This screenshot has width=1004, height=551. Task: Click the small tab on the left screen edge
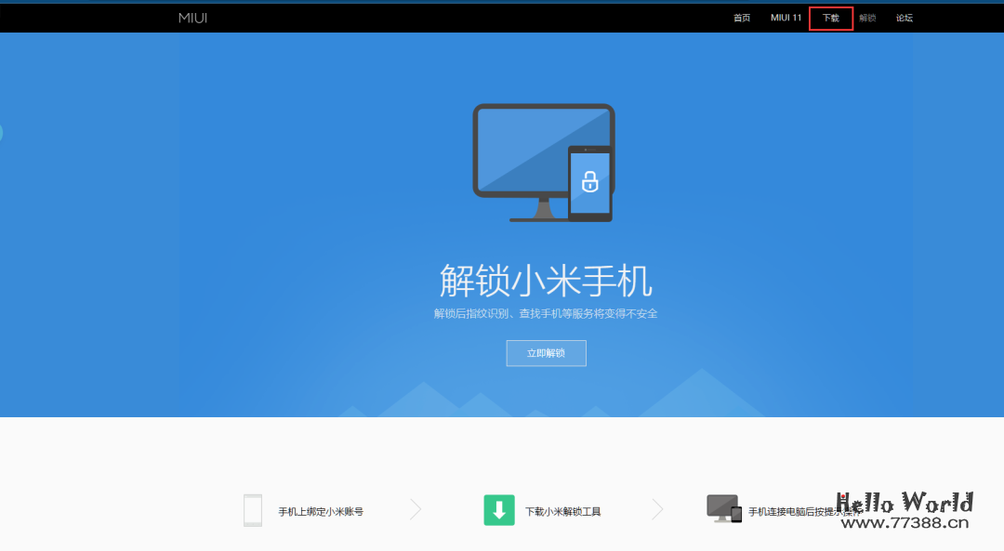[3, 133]
